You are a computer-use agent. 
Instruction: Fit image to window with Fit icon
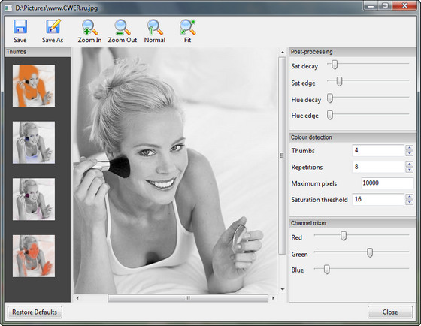pos(188,27)
